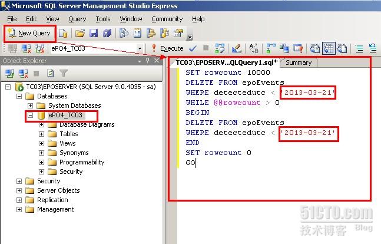
Task: Select the Replication folder
Action: (52, 200)
